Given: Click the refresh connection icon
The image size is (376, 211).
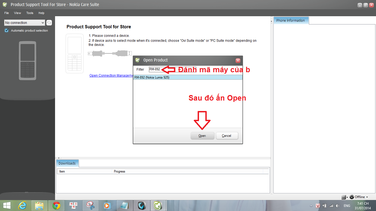Looking at the screenshot, I should pos(49,23).
